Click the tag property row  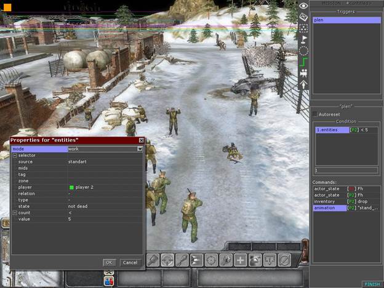[x=77, y=174]
